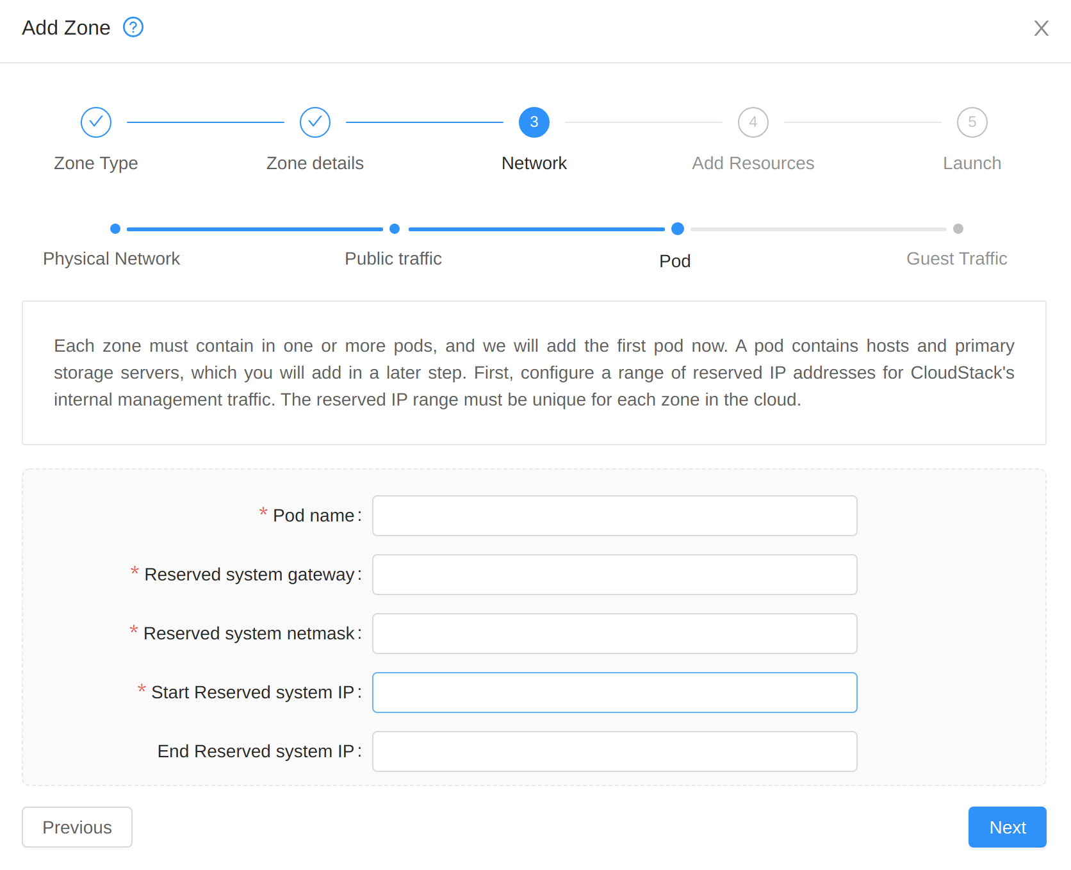
Task: Click the Reserved system gateway label
Action: pos(250,575)
